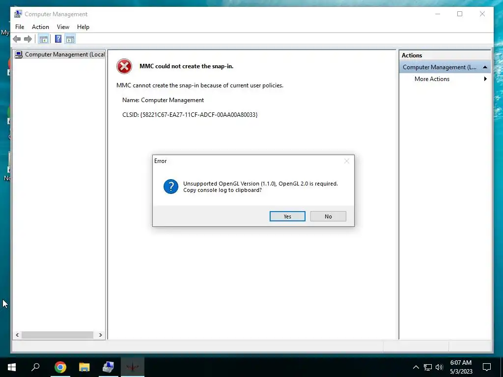Open the Help menu

pyautogui.click(x=83, y=27)
